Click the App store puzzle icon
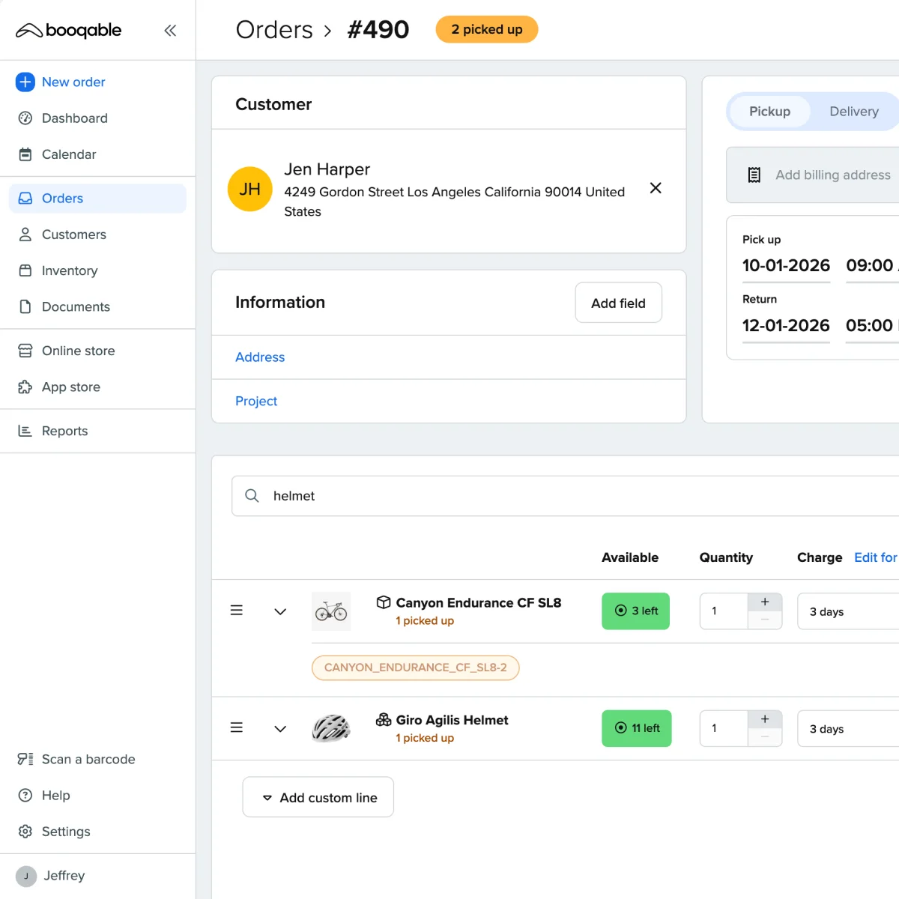Viewport: 899px width, 899px height. pyautogui.click(x=25, y=387)
